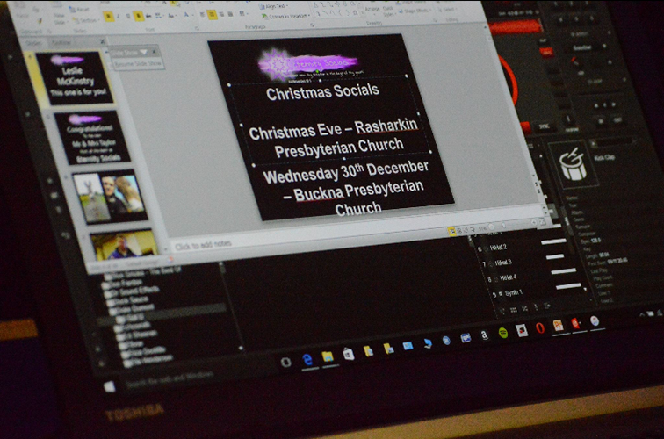
Task: Open File Explorer from the taskbar
Action: pyautogui.click(x=328, y=356)
